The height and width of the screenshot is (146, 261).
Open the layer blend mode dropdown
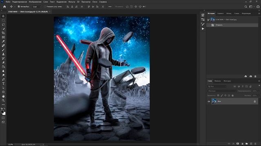pyautogui.click(x=222, y=91)
